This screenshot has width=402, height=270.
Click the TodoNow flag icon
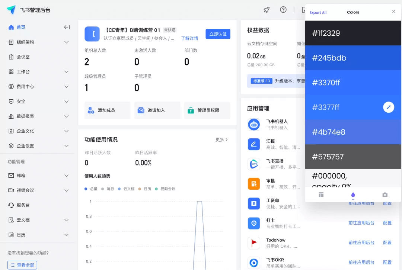pos(254,243)
